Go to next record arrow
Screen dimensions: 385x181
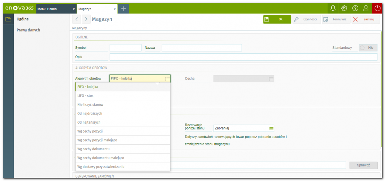86,19
